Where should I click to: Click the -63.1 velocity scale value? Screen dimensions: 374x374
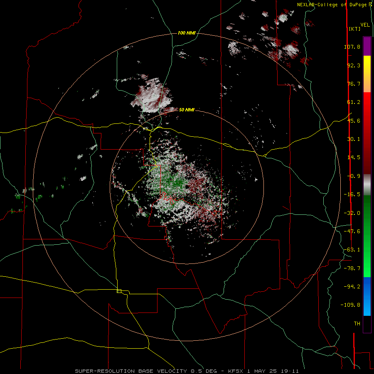pos(352,250)
